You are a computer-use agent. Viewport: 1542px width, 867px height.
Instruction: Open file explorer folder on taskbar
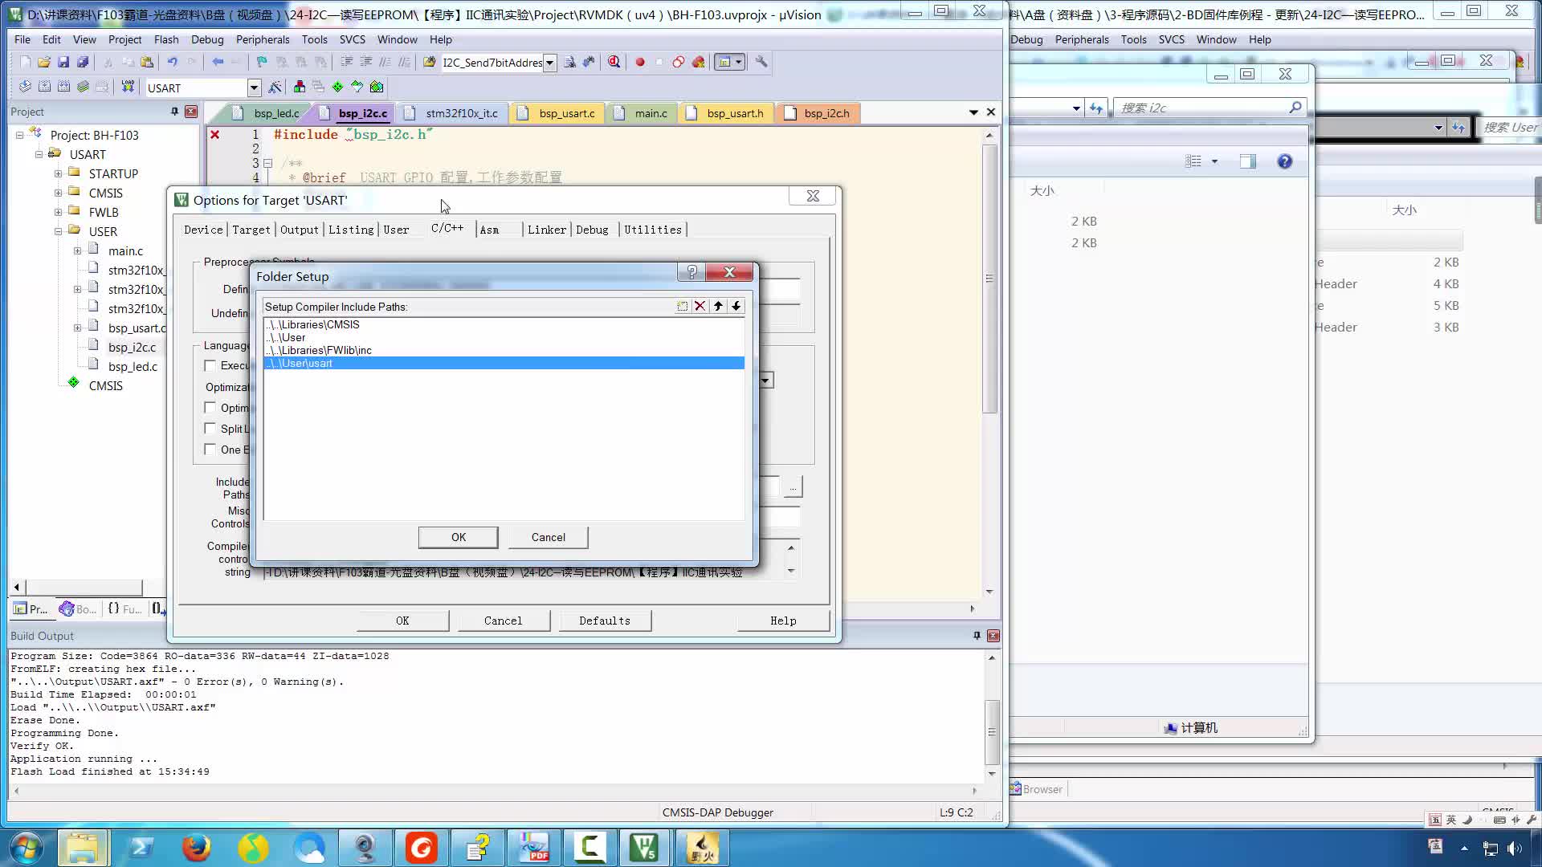click(83, 848)
